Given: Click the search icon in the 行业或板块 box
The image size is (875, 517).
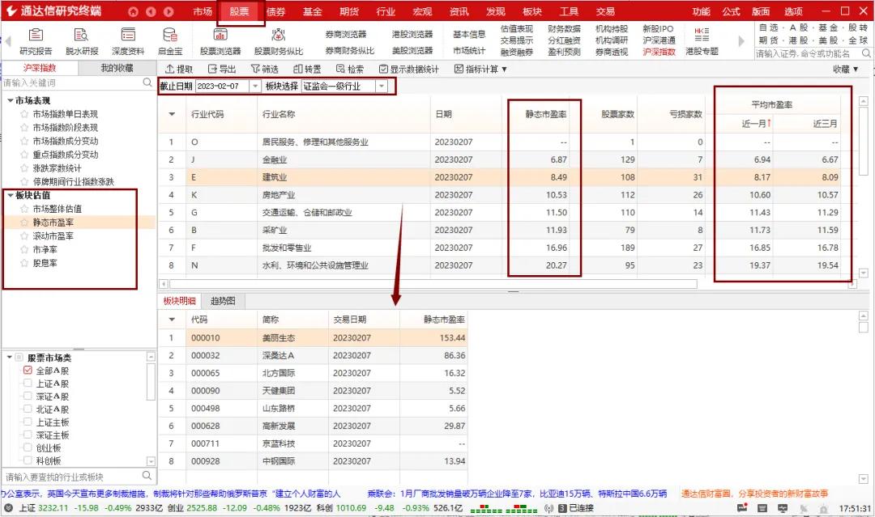Looking at the screenshot, I should click(x=147, y=476).
